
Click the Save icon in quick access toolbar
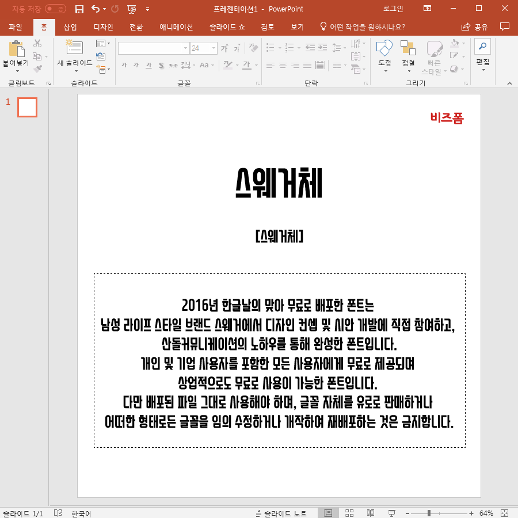[x=79, y=9]
